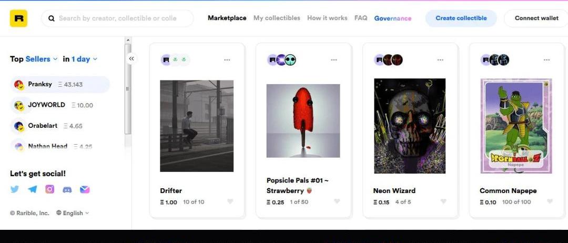Go to the My collectibles tab
568x243 pixels.
click(277, 18)
